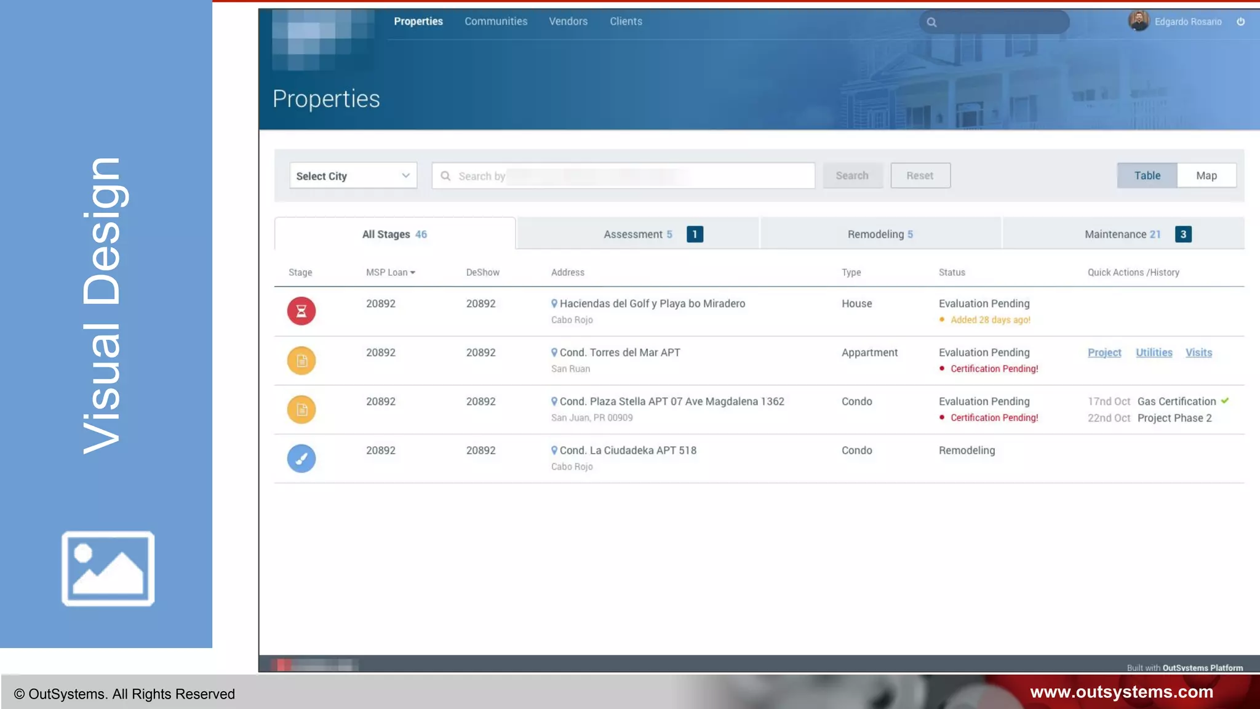
Task: Click map pin beside Haciendas del Golf
Action: 554,303
